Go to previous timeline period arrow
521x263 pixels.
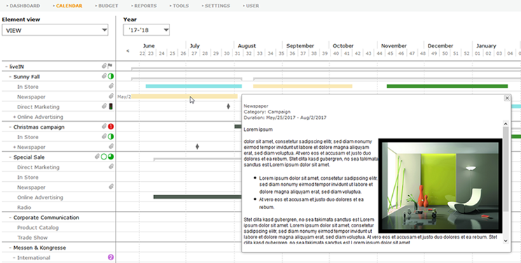[x=127, y=51]
